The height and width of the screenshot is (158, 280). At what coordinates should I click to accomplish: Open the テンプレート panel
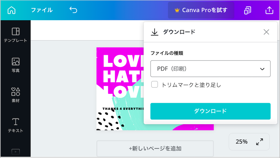(x=15, y=35)
